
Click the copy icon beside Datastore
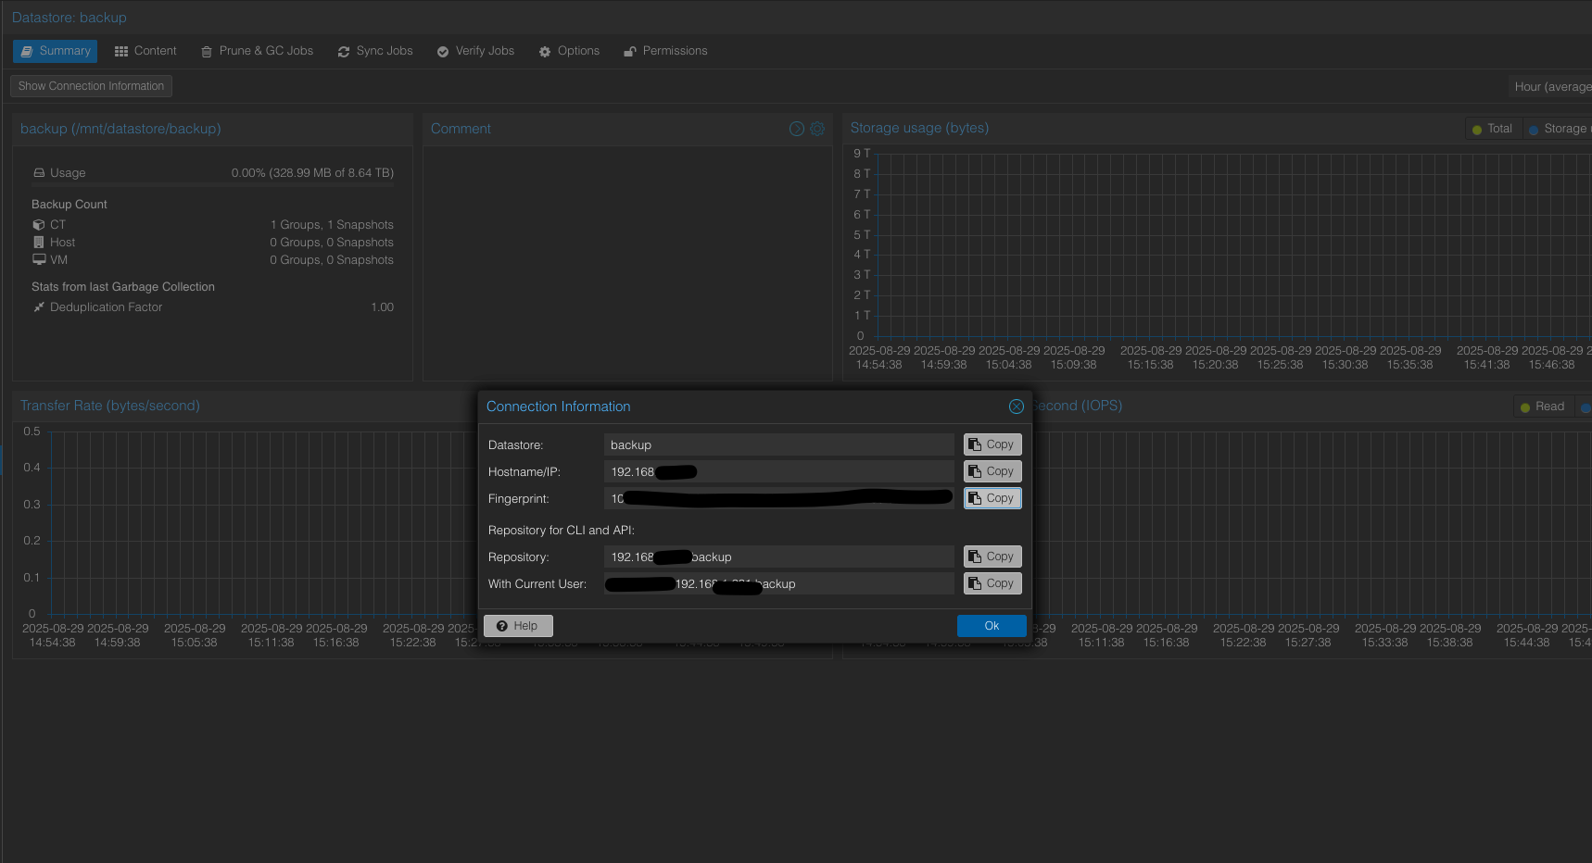(975, 444)
